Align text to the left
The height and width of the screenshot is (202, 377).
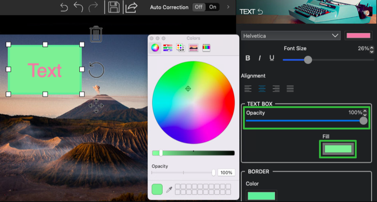248,88
